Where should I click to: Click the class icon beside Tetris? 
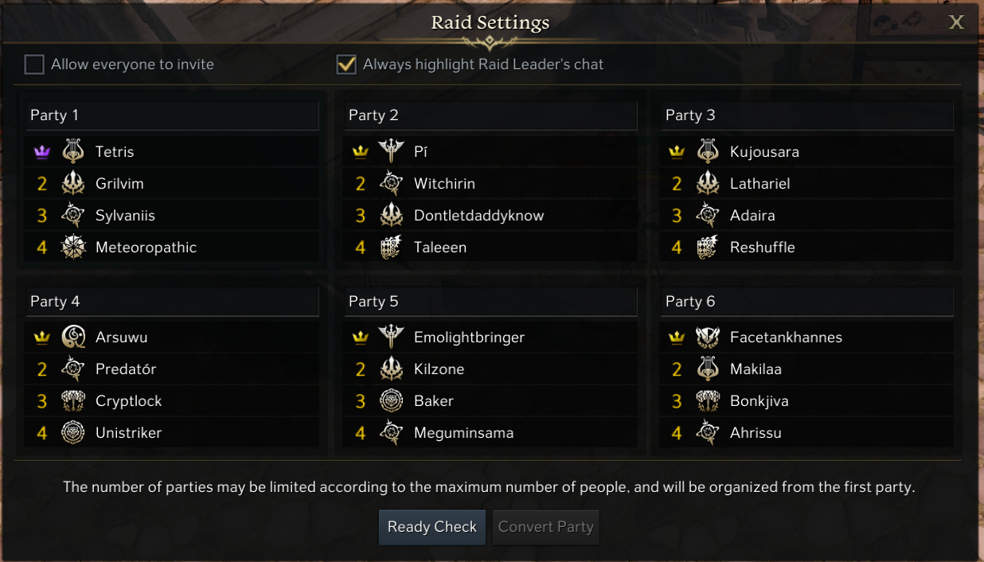pos(73,152)
